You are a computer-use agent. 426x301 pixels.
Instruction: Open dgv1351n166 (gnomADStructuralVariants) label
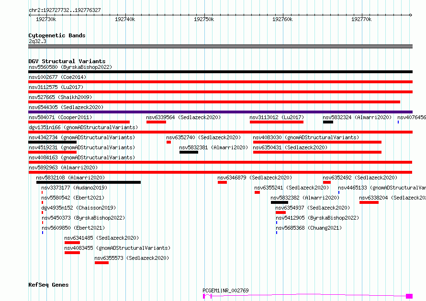(x=83, y=127)
